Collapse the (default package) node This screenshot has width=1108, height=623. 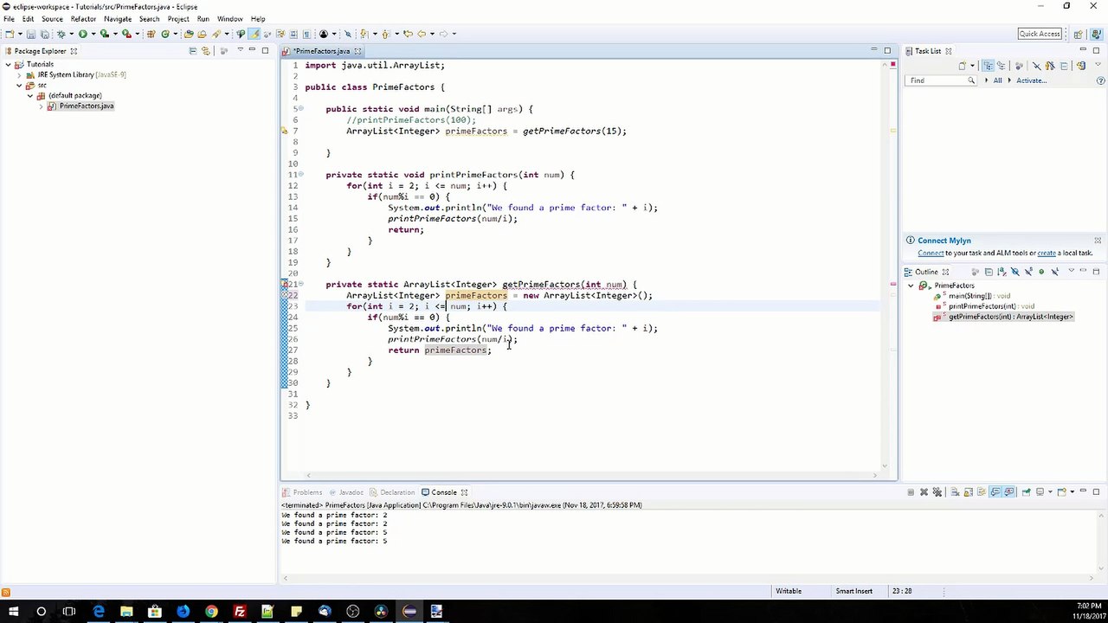coord(29,95)
